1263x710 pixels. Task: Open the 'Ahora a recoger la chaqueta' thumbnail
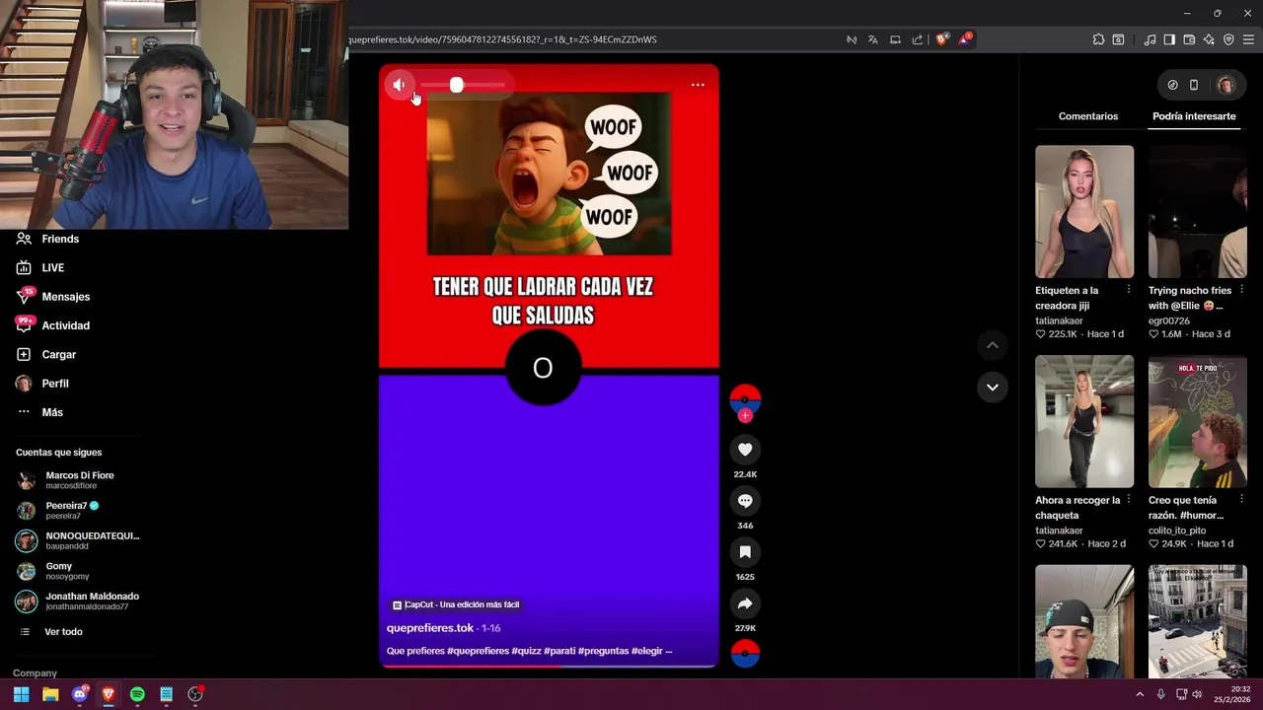point(1084,421)
